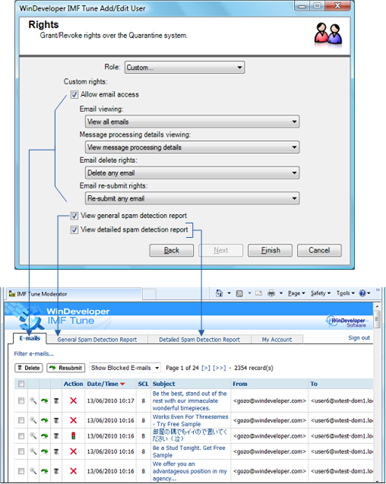Check the 10:17 email row checkbox
The height and width of the screenshot is (484, 386).
click(21, 400)
